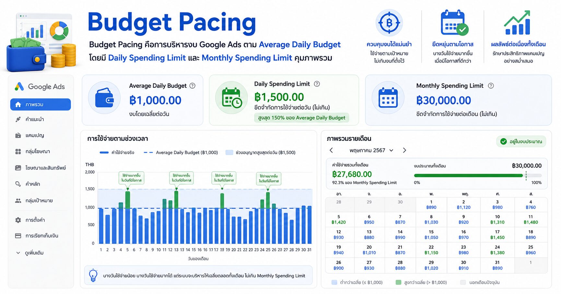Click the wallet and coins illustration
Viewport: 561px width, 294px height.
click(41, 42)
